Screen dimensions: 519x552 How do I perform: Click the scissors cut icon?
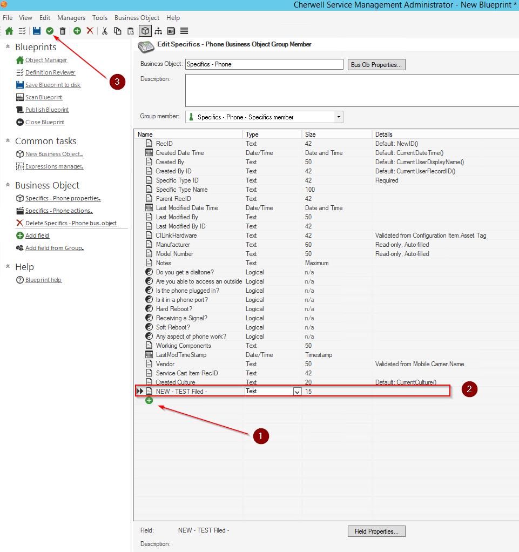pyautogui.click(x=105, y=31)
